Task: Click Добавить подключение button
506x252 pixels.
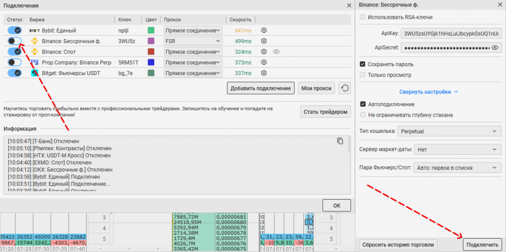Action: tap(261, 88)
